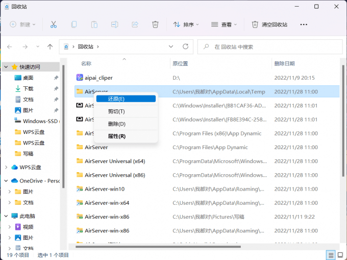
Task: Open 写稿 folder in sidebar
Action: click(28, 154)
